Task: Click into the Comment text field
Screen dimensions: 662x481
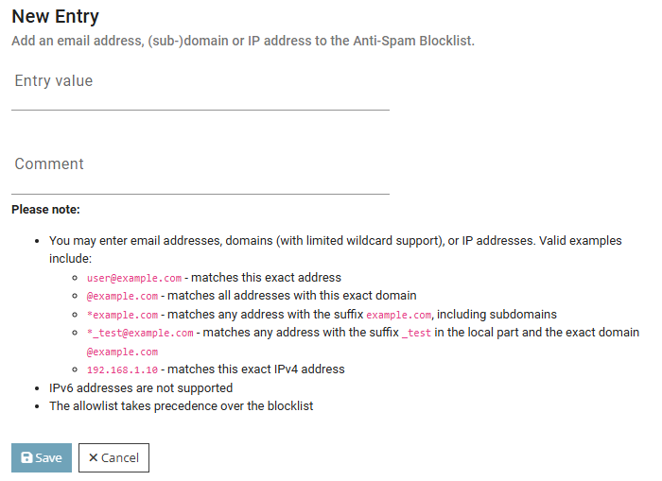Action: tap(200, 176)
